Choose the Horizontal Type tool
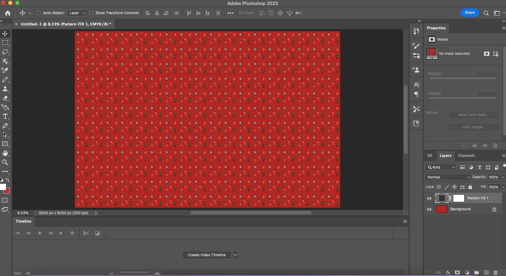This screenshot has height=276, width=506. [5, 117]
